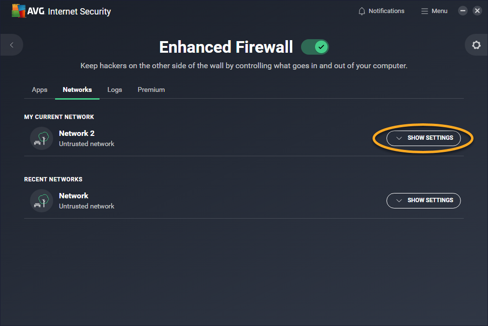The image size is (488, 326).
Task: Switch to the Apps tab
Action: pyautogui.click(x=40, y=90)
